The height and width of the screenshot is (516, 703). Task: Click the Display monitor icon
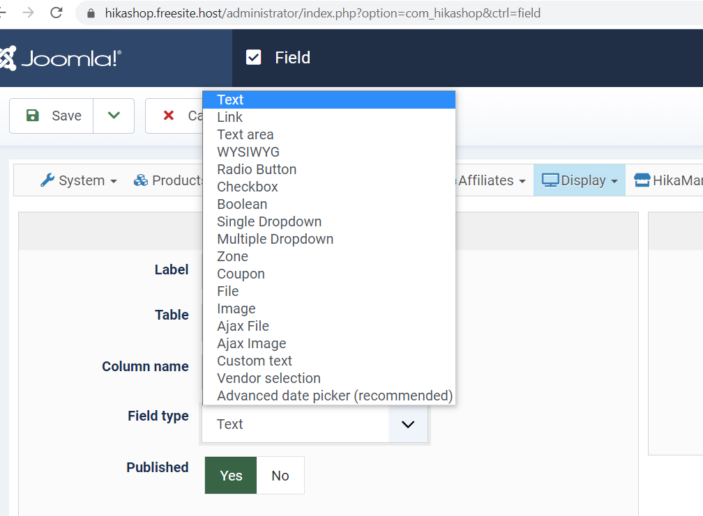(550, 180)
